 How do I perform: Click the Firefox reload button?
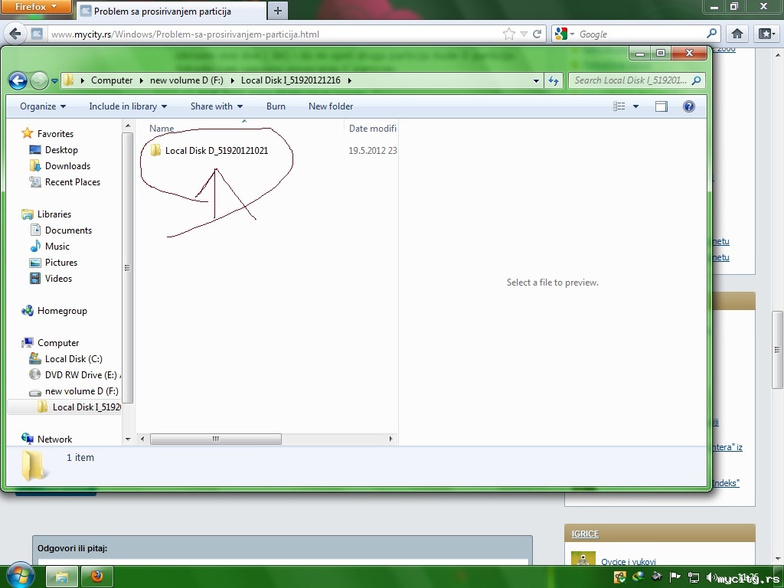tap(537, 34)
